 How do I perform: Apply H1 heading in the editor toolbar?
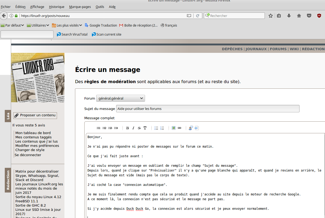click(99, 128)
